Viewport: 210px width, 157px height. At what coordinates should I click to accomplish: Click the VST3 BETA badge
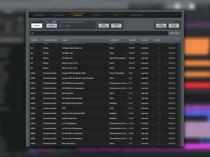[54, 22]
